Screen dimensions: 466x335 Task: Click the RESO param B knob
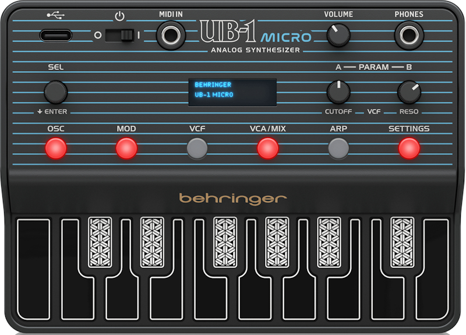pyautogui.click(x=409, y=92)
